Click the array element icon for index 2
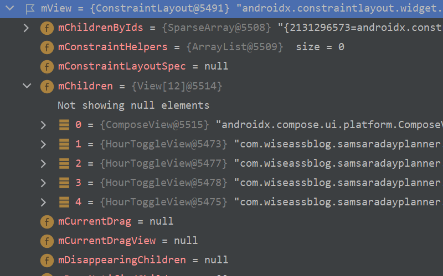This screenshot has height=276, width=443. pyautogui.click(x=64, y=163)
